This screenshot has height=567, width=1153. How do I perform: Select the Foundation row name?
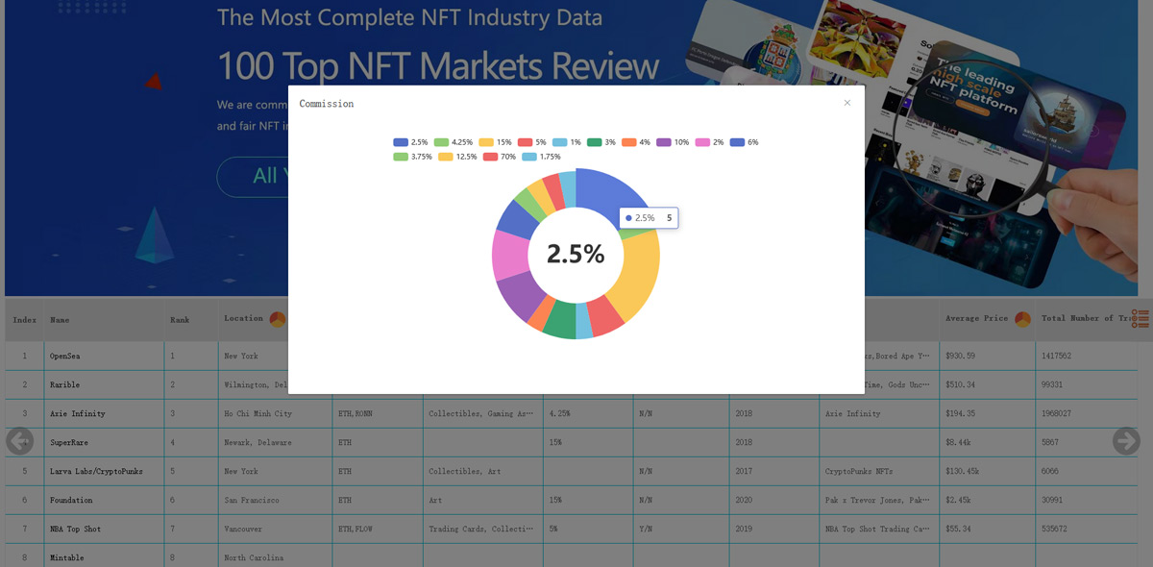click(x=71, y=500)
